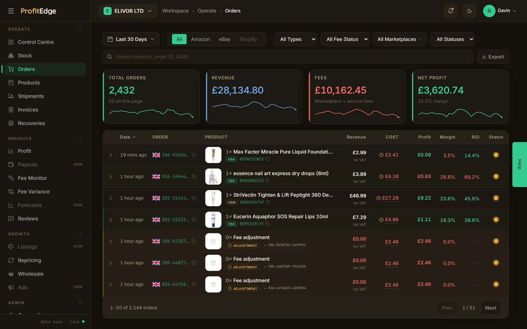Viewport: 527px width, 329px height.
Task: Switch theme with the moon icon
Action: coord(469,11)
